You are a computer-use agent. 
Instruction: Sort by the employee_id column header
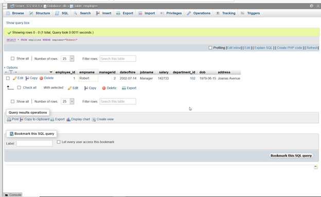tap(65, 72)
